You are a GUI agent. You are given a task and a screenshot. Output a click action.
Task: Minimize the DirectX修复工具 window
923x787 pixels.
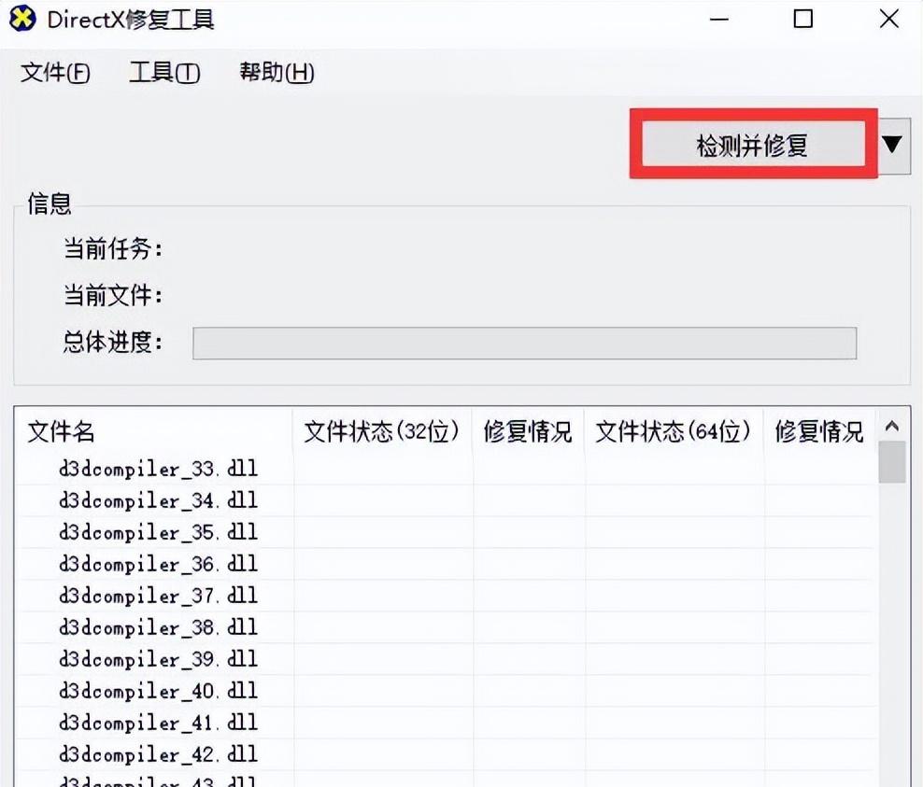[x=718, y=20]
